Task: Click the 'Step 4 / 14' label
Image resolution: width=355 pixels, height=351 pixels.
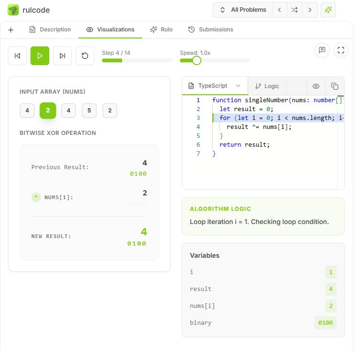Action: pos(116,53)
